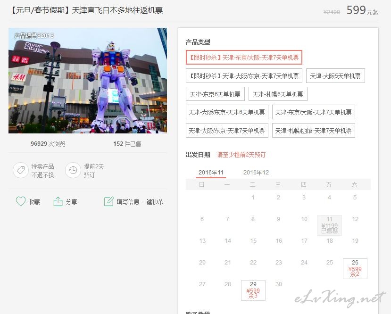The height and width of the screenshot is (314, 391).
Task: Open the Gundam statue product photo
Action: coord(88,81)
